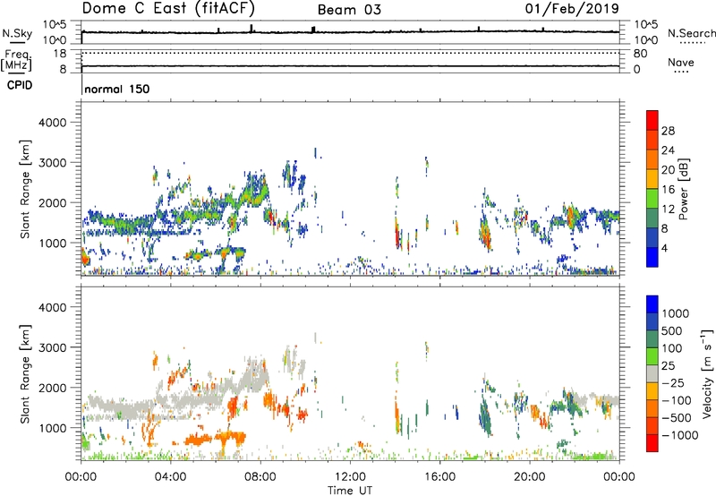Select the "-100" velocity colorbar value
Viewport: 716px width, 496px height.
click(677, 400)
